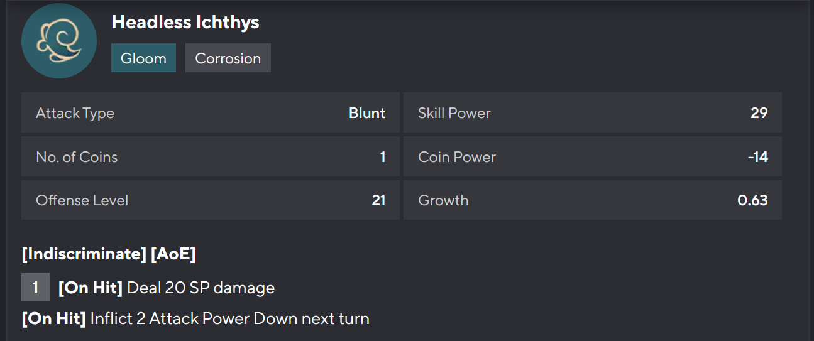Image resolution: width=814 pixels, height=341 pixels.
Task: Click the Growth value 0.63
Action: pos(752,200)
